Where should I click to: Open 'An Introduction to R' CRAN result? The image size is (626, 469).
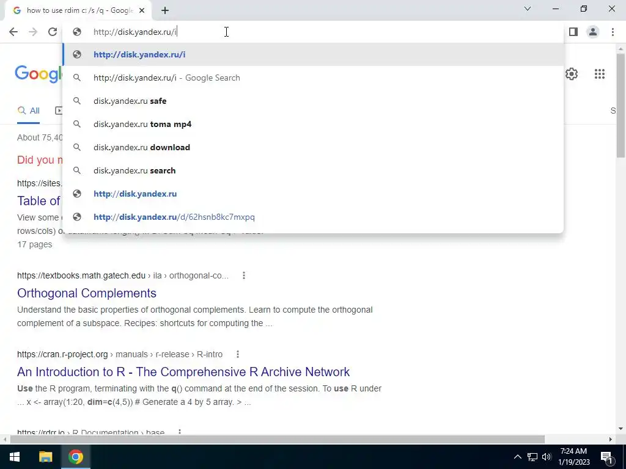(183, 372)
